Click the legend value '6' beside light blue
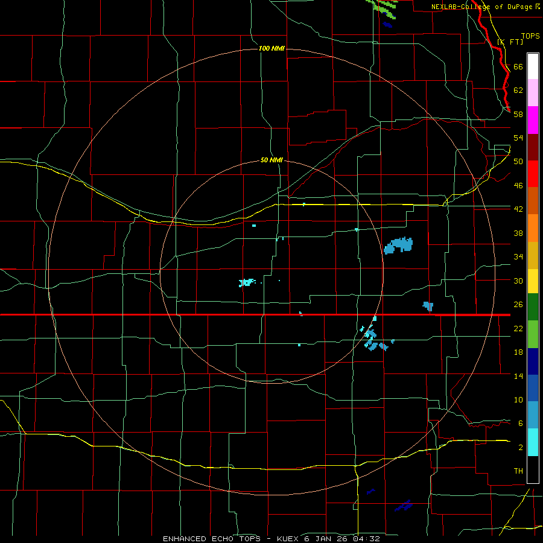543x543 pixels. click(x=521, y=423)
